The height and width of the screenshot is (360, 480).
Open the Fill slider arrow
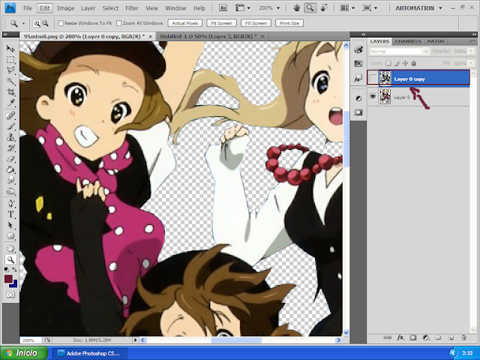pos(471,63)
